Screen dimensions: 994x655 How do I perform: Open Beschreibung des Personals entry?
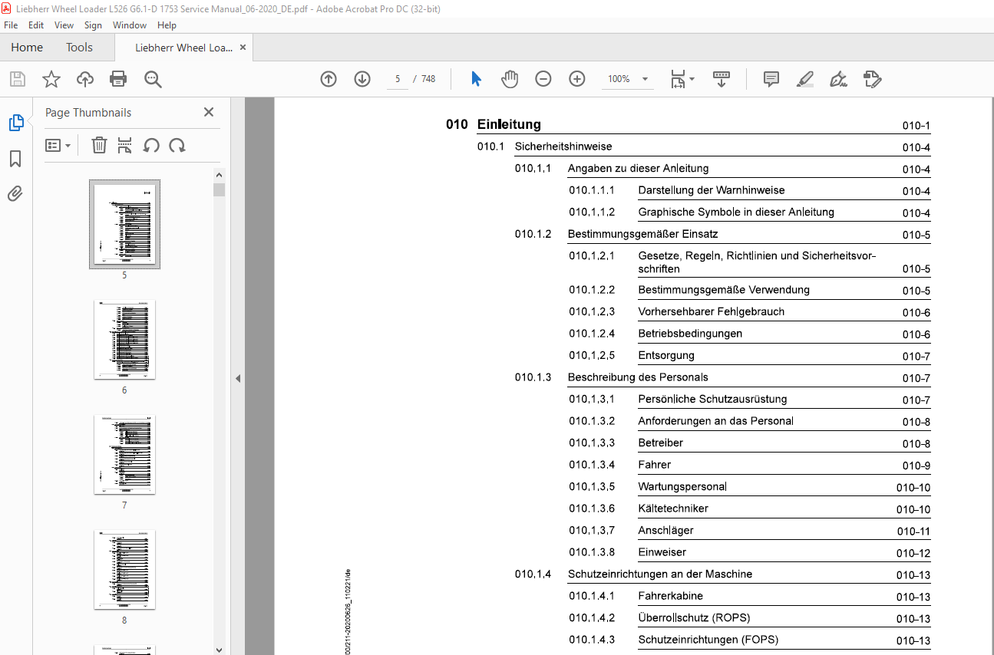[638, 377]
